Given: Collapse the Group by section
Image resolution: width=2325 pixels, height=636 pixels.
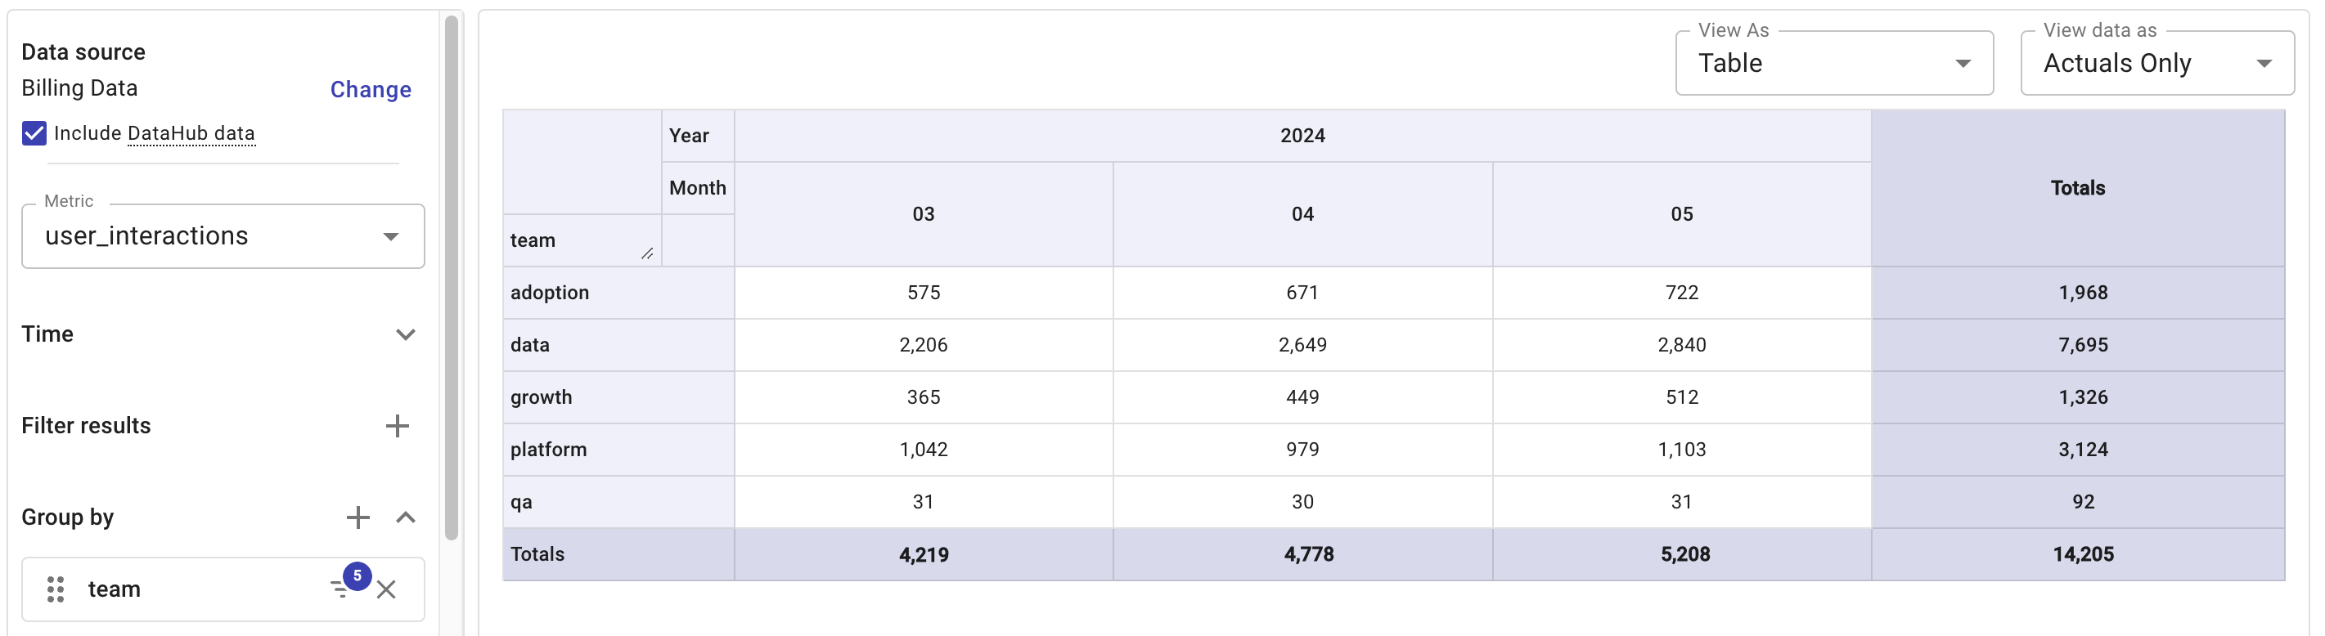Looking at the screenshot, I should click(x=406, y=517).
